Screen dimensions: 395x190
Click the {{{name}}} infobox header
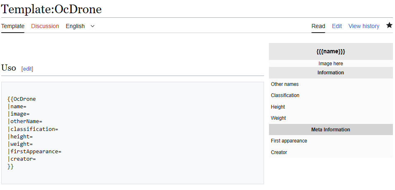pyautogui.click(x=331, y=52)
